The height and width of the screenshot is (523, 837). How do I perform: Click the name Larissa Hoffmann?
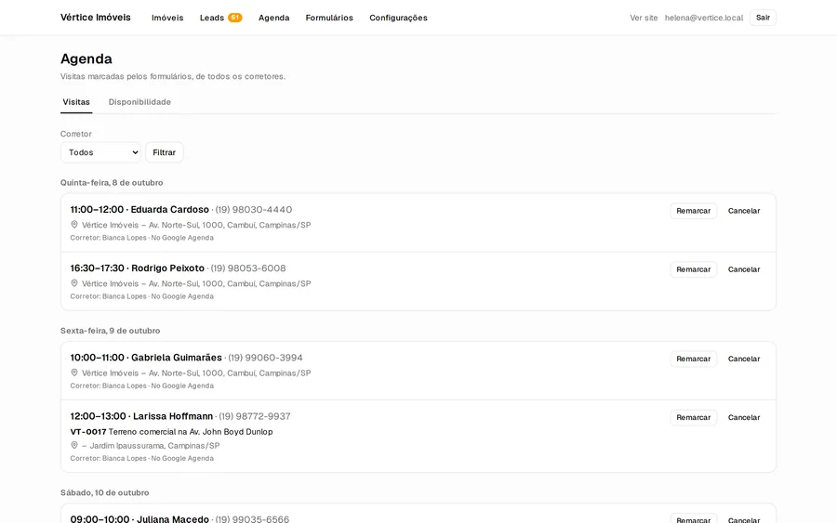pos(173,416)
